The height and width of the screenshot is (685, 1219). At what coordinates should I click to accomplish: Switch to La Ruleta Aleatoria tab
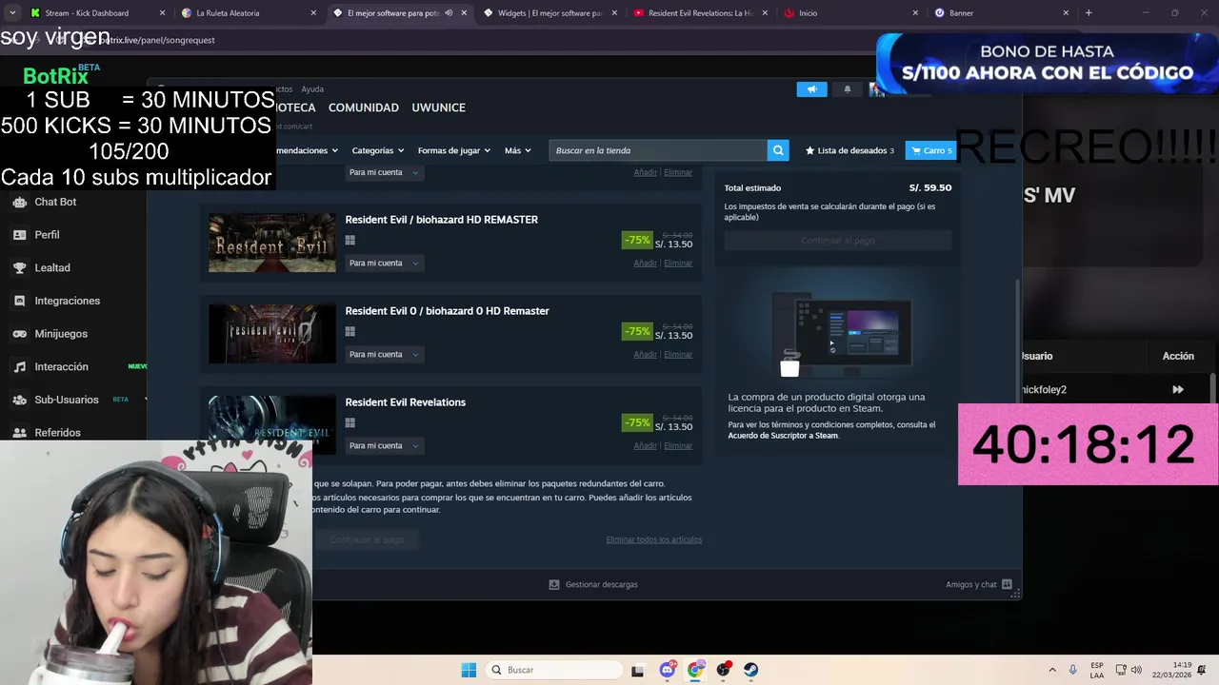[248, 13]
